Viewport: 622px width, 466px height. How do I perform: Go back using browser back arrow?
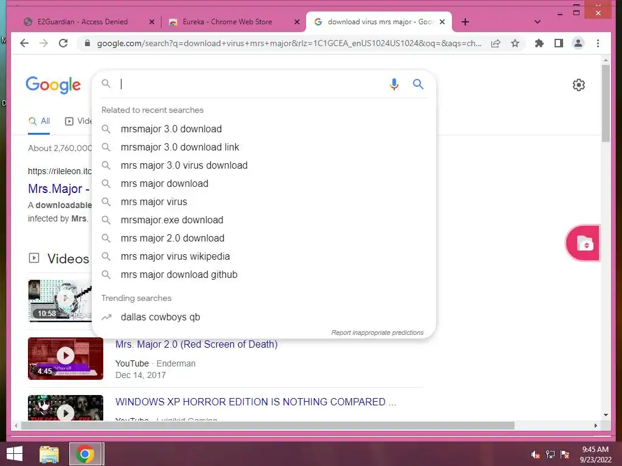coord(24,43)
